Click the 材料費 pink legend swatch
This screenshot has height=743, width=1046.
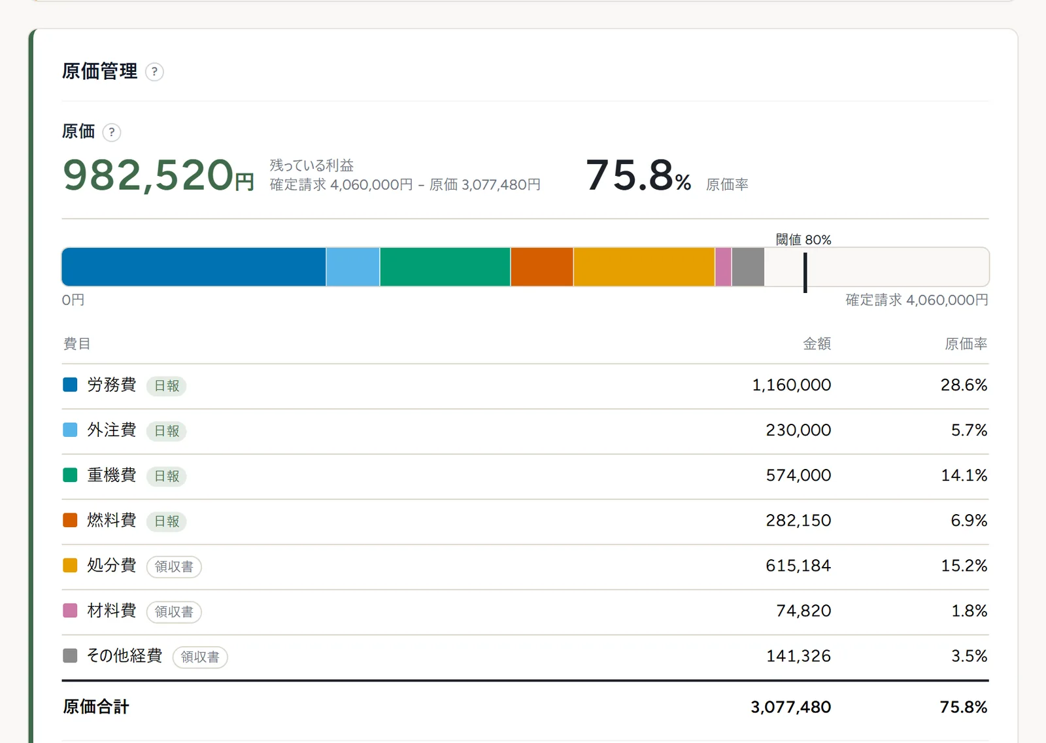(x=70, y=610)
